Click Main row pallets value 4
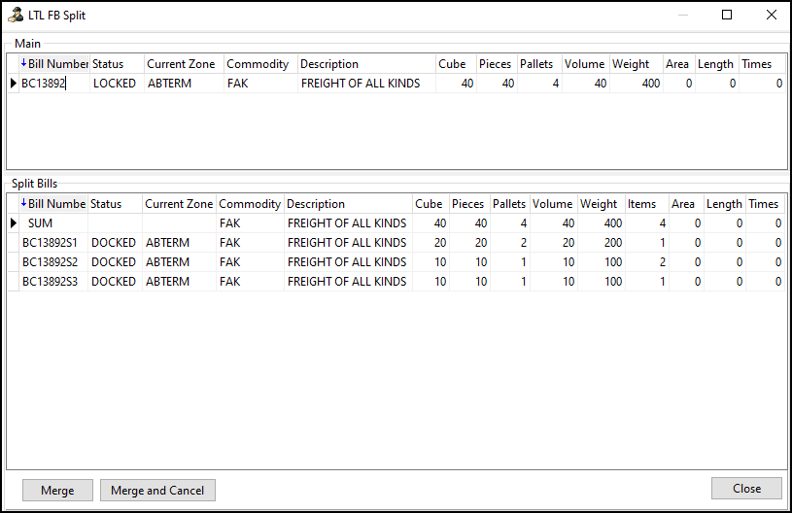 [x=539, y=84]
